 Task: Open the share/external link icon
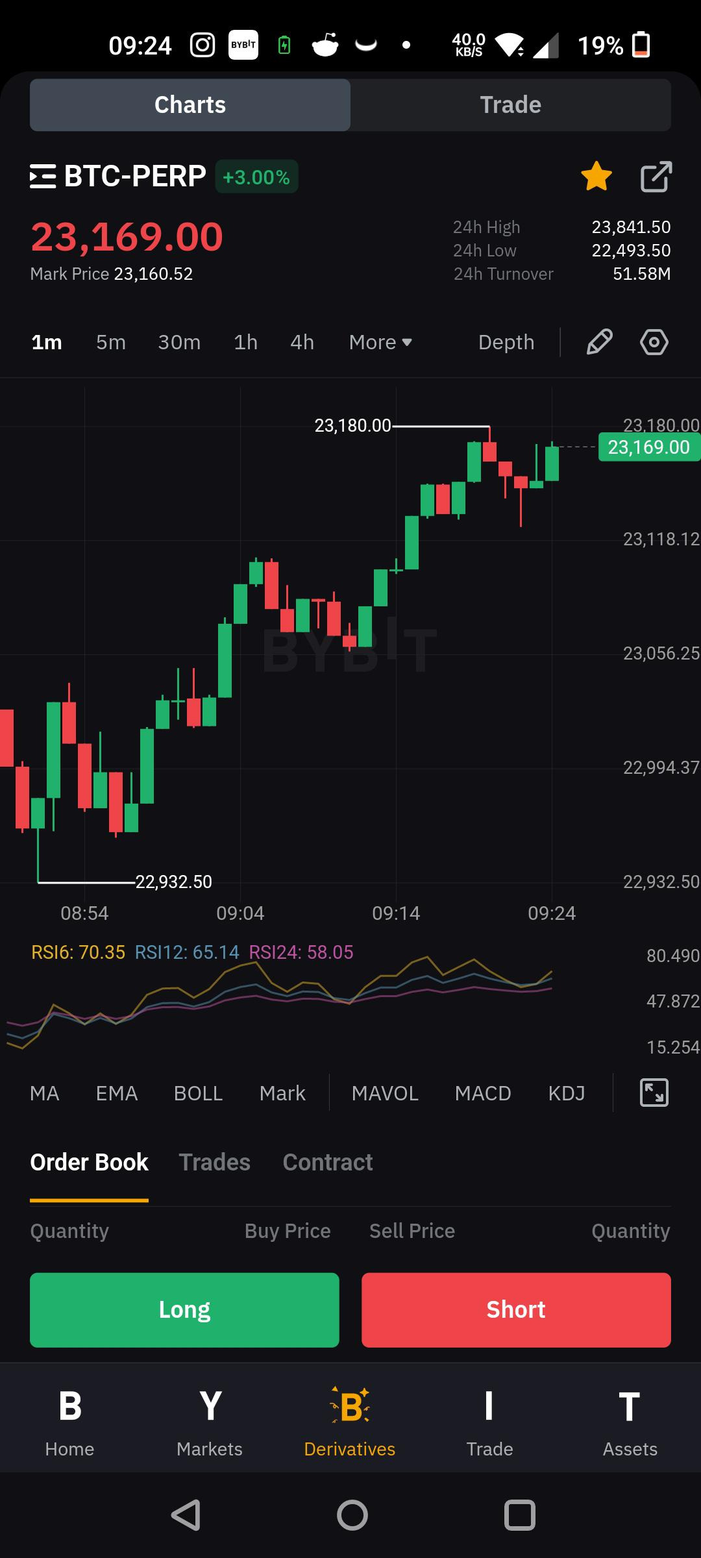click(656, 177)
